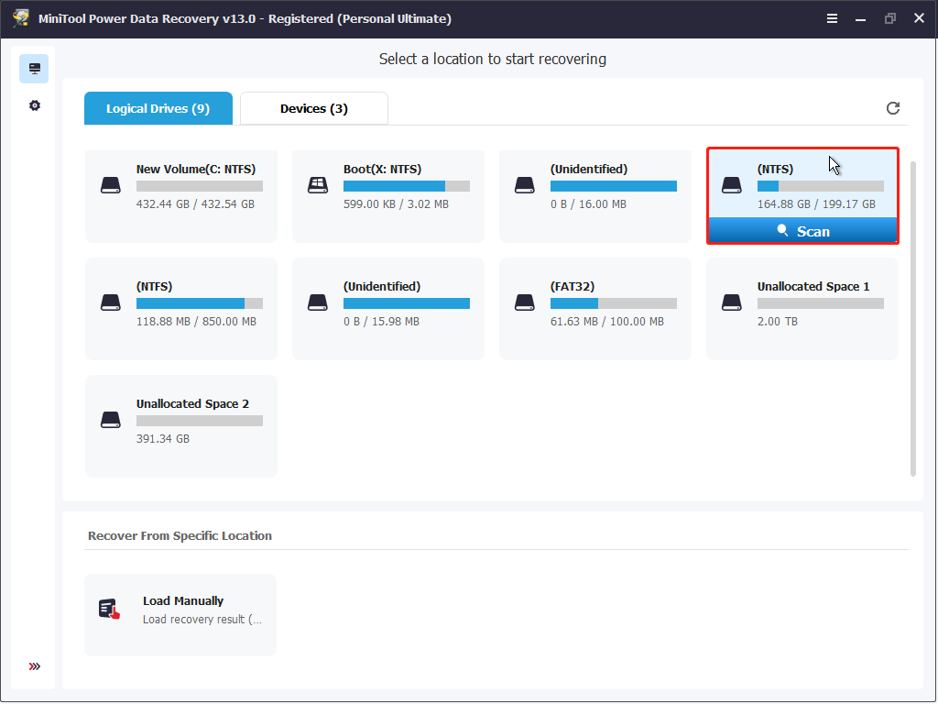Click usage bar of Unallocated Space 2
938x704 pixels.
pyautogui.click(x=199, y=421)
